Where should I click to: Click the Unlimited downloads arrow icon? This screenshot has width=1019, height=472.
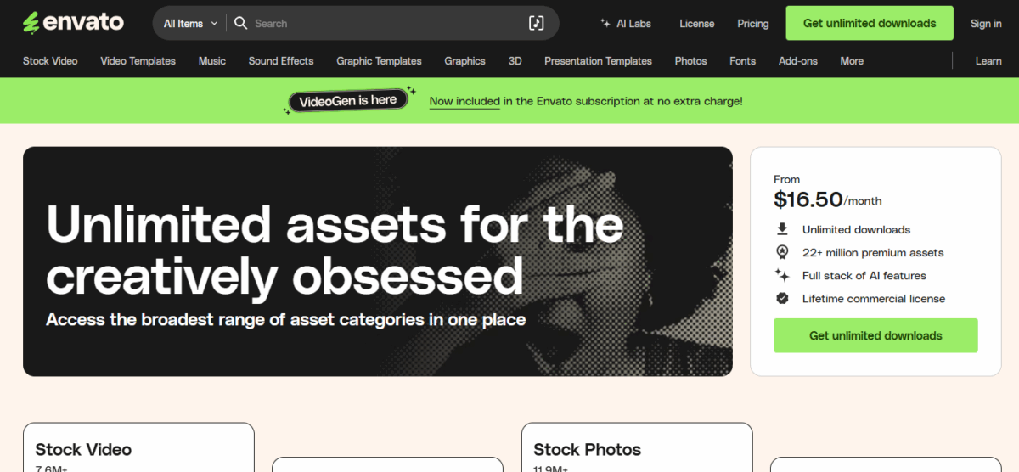[x=782, y=229]
